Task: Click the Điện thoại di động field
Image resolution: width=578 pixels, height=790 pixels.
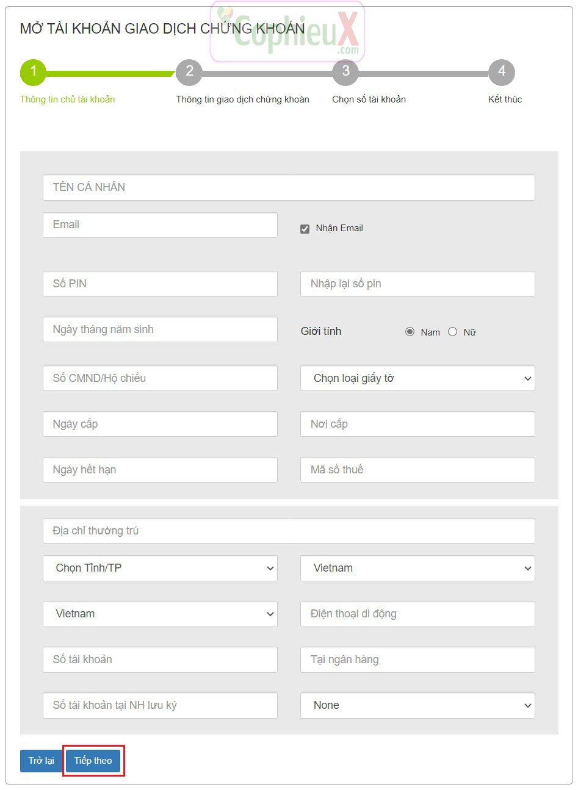Action: (417, 614)
